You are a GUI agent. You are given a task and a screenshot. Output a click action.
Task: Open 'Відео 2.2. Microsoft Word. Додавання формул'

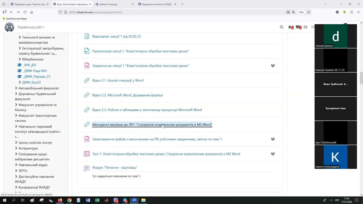click(128, 95)
